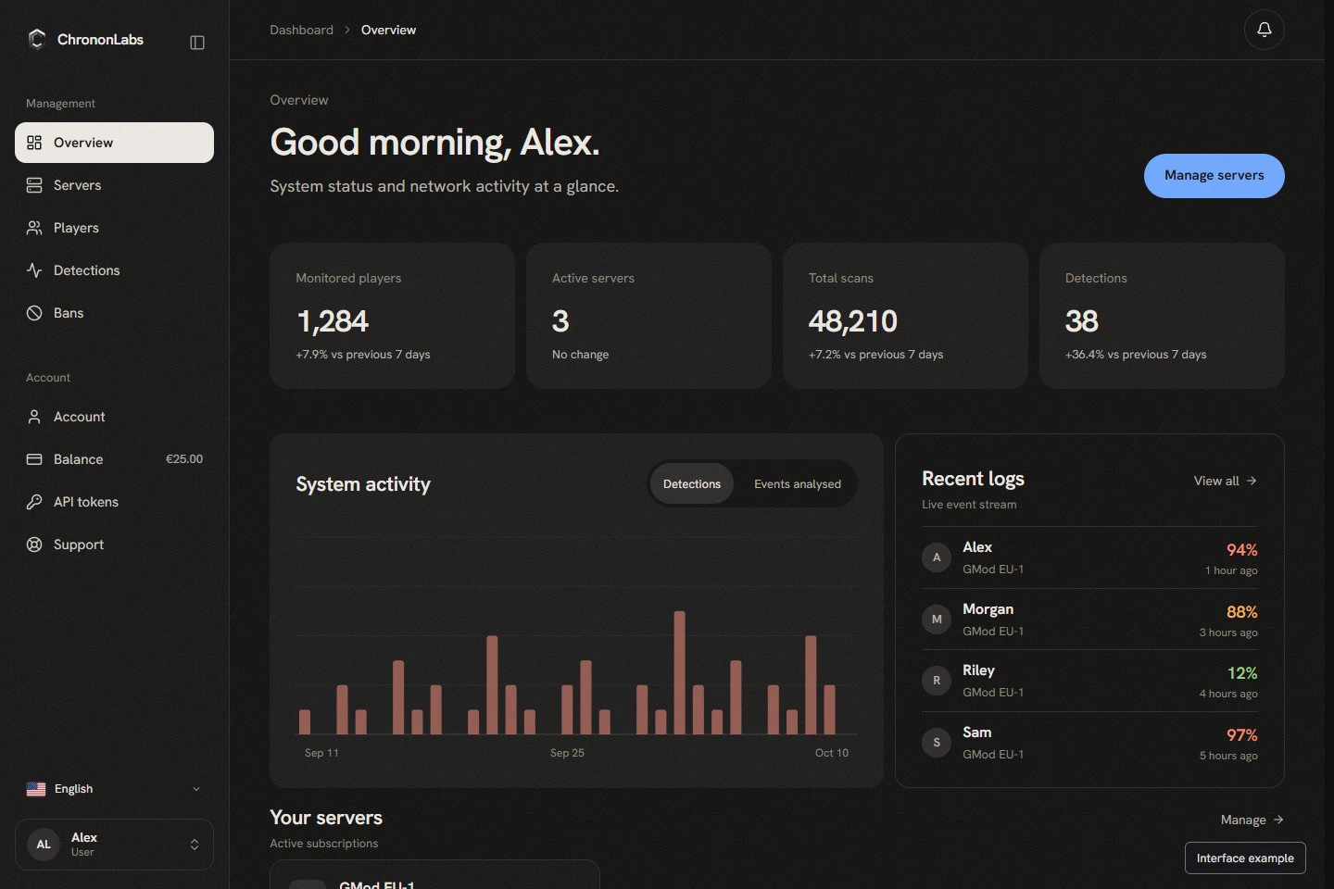
Task: Switch chart to Events analysed
Action: (x=798, y=484)
